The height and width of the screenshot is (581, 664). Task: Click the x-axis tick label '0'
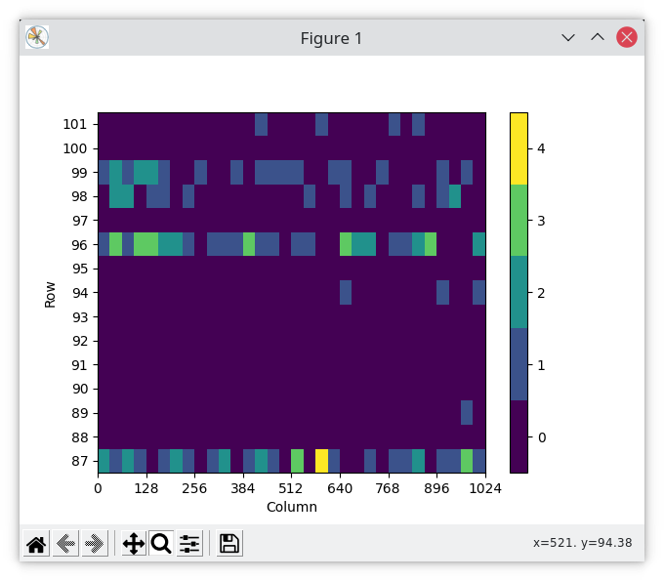click(98, 488)
